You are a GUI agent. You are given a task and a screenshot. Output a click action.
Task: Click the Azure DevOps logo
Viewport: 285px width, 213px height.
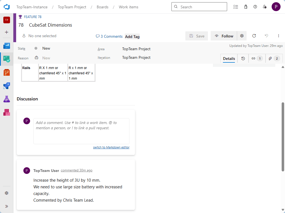[x=7, y=7]
